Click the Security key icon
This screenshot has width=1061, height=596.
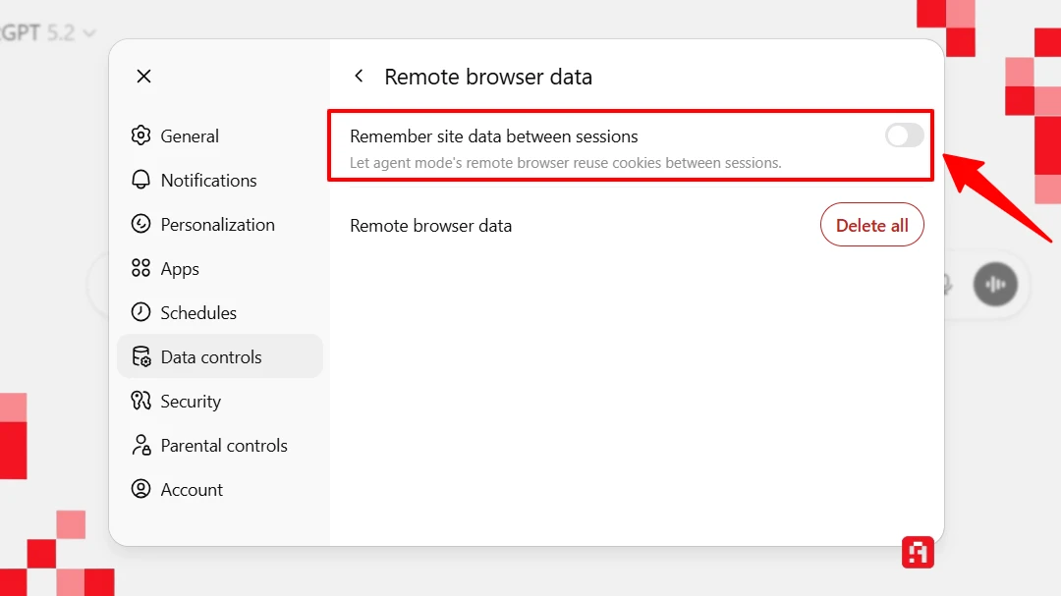141,402
